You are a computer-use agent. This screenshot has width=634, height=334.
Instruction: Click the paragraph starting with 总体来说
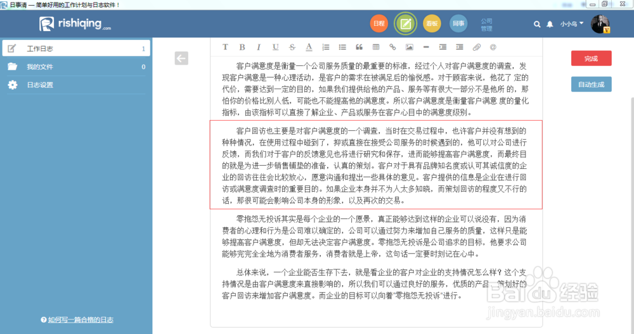[x=375, y=284]
